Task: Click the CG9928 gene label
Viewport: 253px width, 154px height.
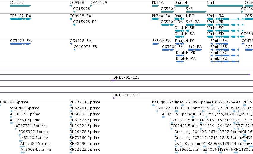Action: (x=77, y=3)
